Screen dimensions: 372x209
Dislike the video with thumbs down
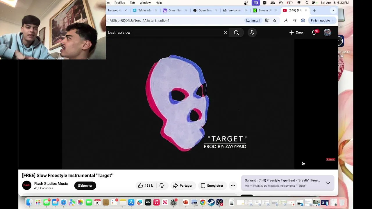click(x=162, y=185)
